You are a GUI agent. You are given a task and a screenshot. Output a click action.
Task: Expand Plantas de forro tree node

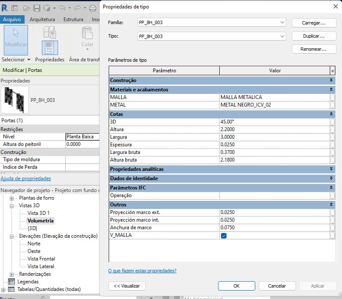11,198
